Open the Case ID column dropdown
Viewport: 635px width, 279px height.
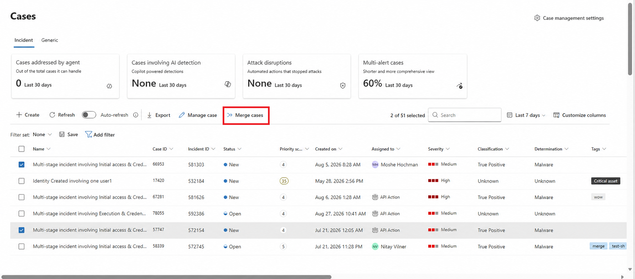(x=171, y=149)
